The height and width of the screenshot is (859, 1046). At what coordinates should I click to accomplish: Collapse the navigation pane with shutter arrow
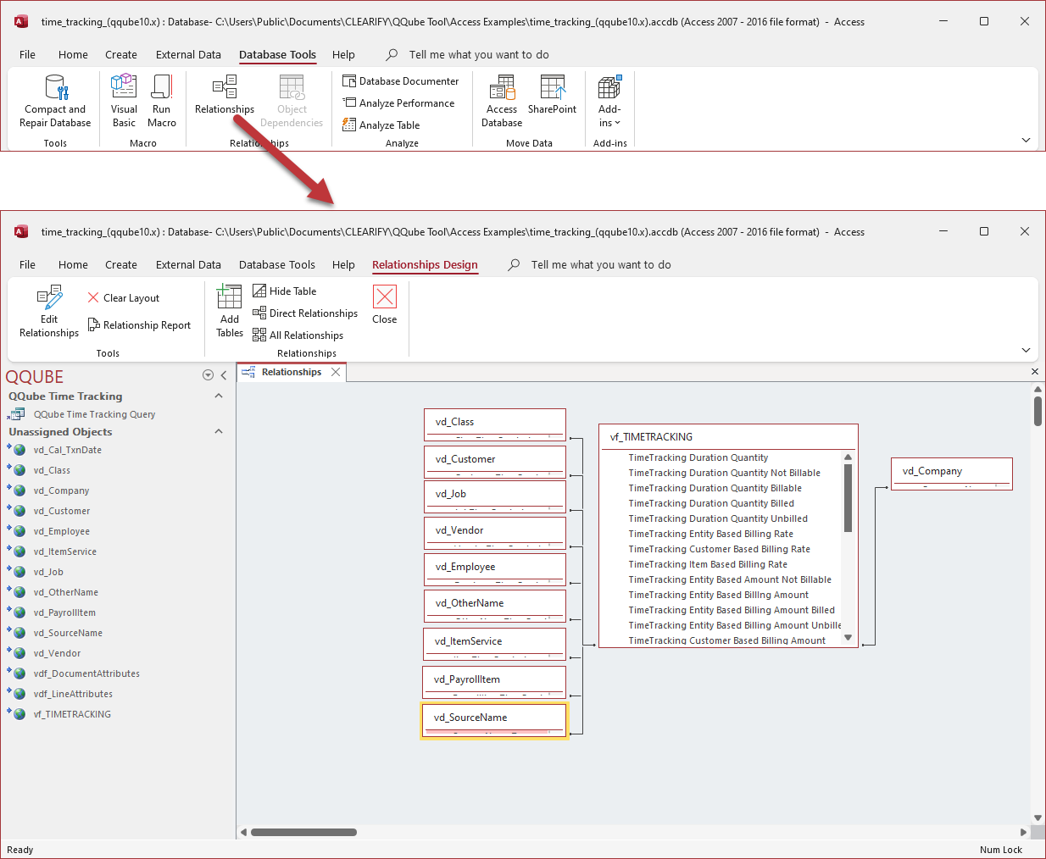[224, 375]
